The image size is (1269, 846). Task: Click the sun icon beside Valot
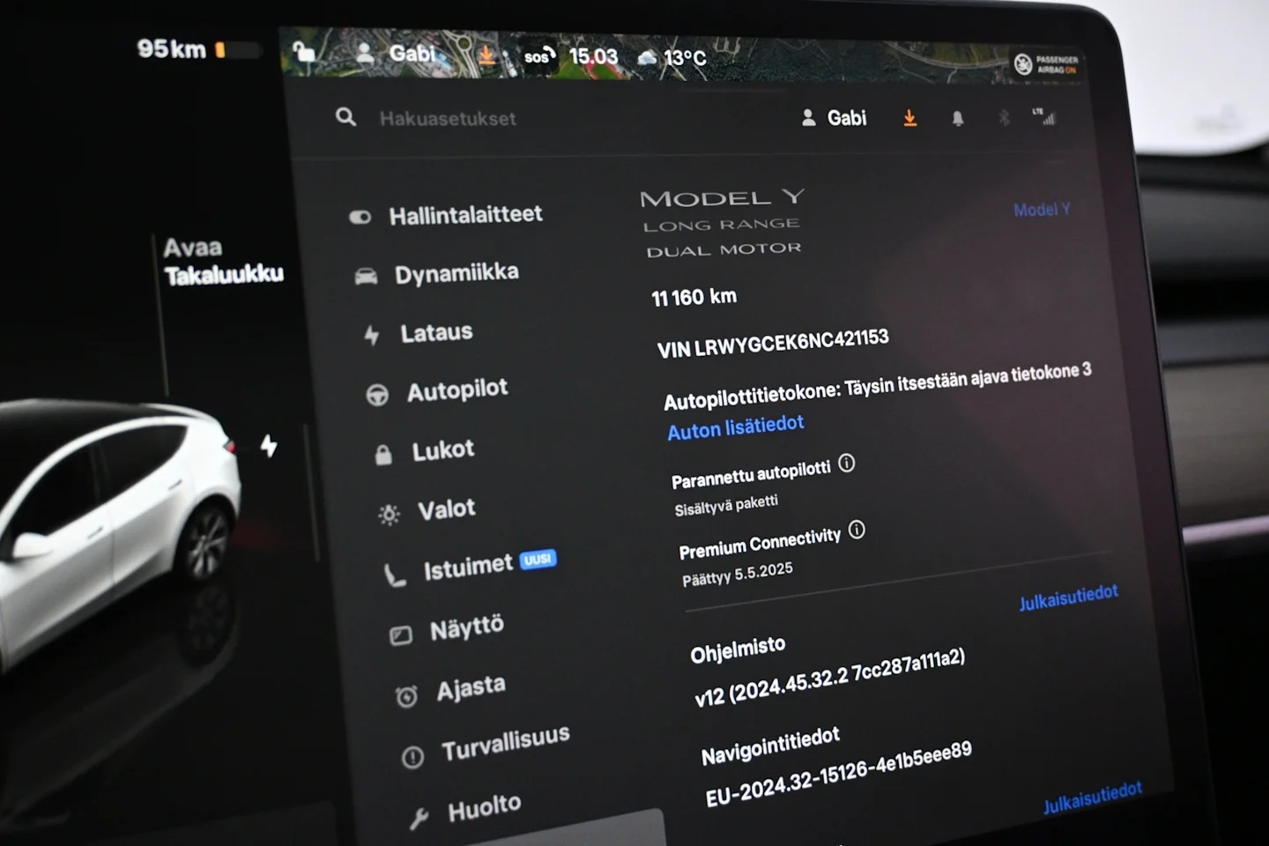pos(389,515)
